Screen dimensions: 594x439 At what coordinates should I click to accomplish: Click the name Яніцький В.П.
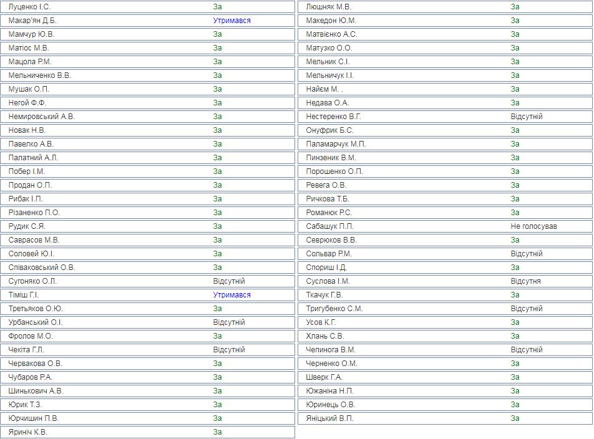click(x=330, y=418)
